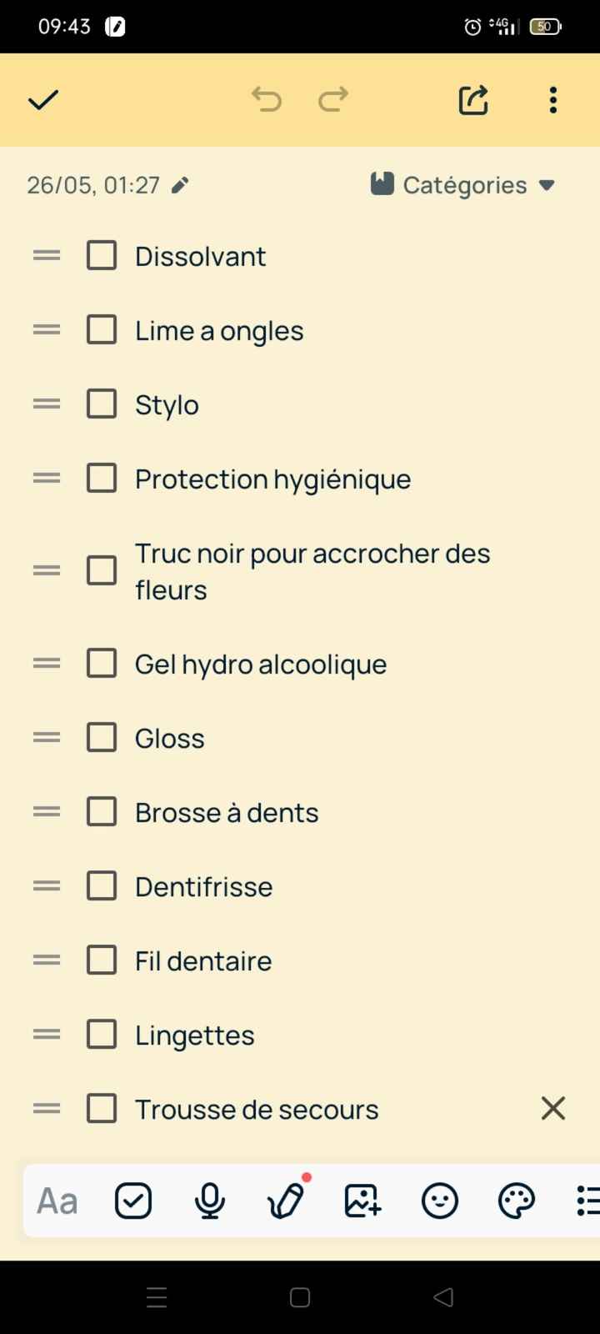The image size is (600, 1334).
Task: Open the drawing pen tool
Action: point(286,1201)
